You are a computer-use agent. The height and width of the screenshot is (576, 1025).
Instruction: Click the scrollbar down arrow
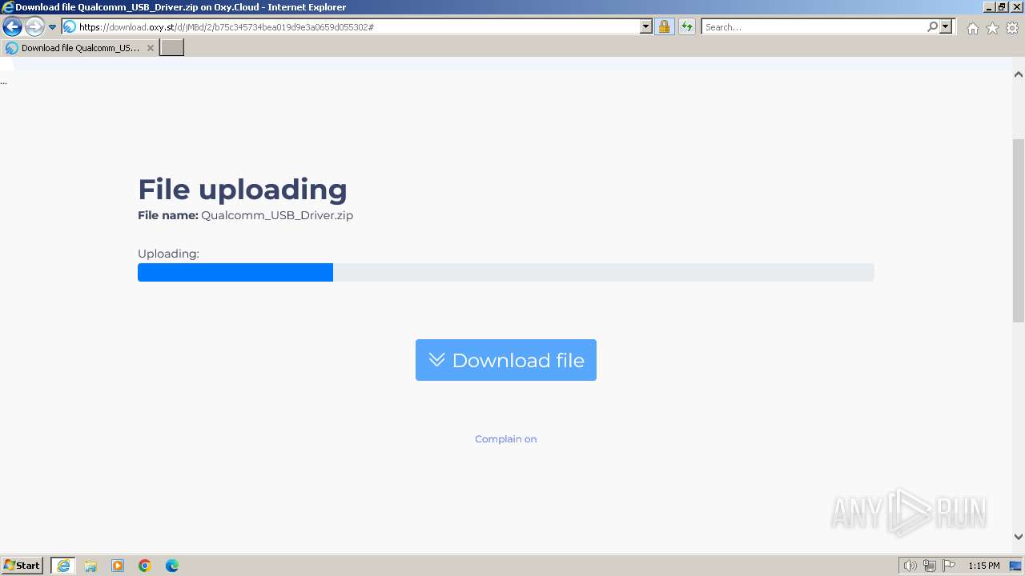tap(1019, 537)
